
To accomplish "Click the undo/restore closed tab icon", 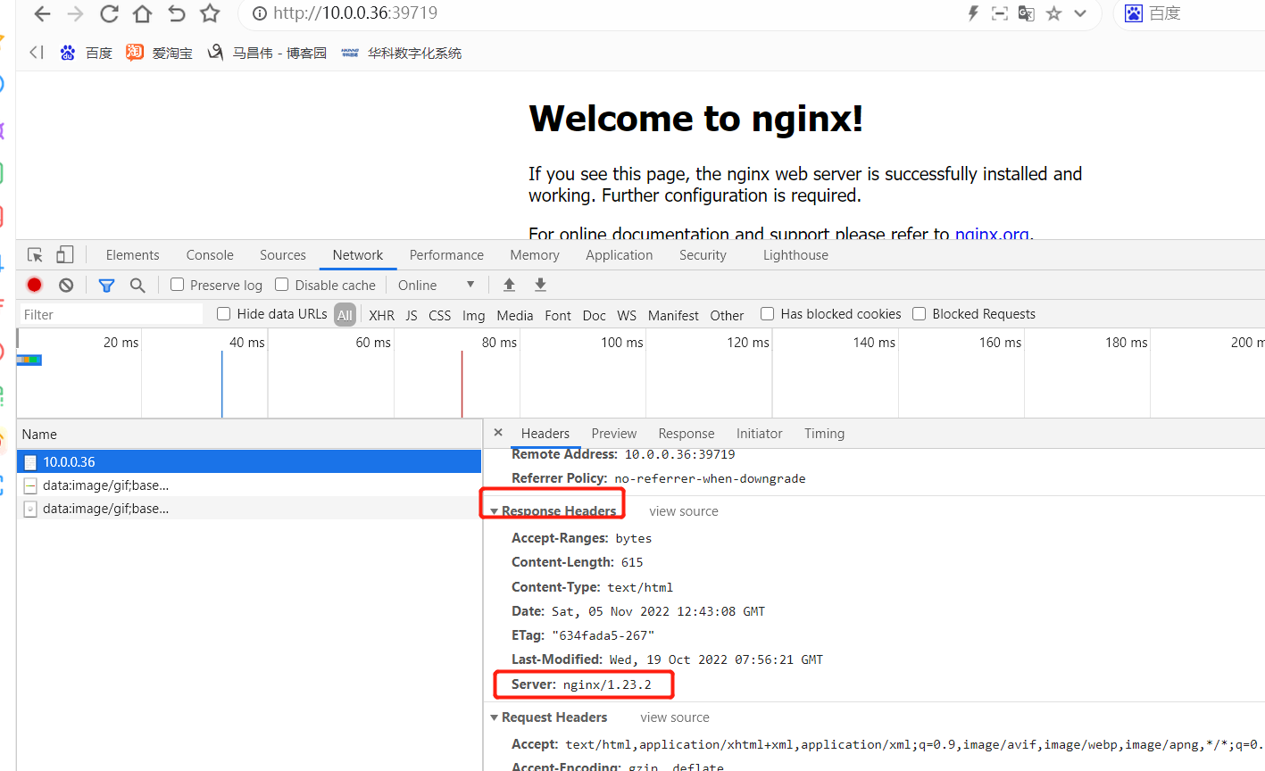I will tap(176, 13).
